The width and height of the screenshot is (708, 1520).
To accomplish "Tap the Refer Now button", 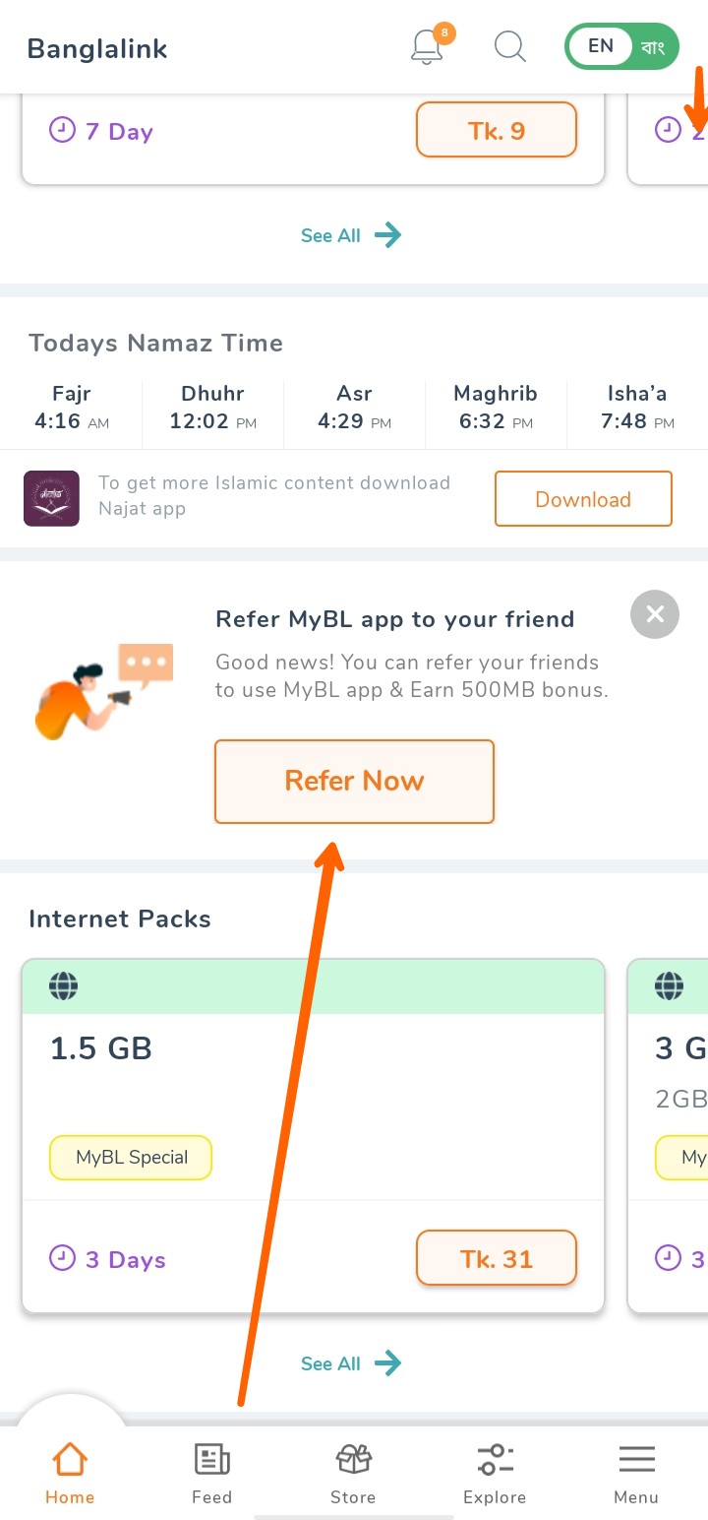I will 354,781.
